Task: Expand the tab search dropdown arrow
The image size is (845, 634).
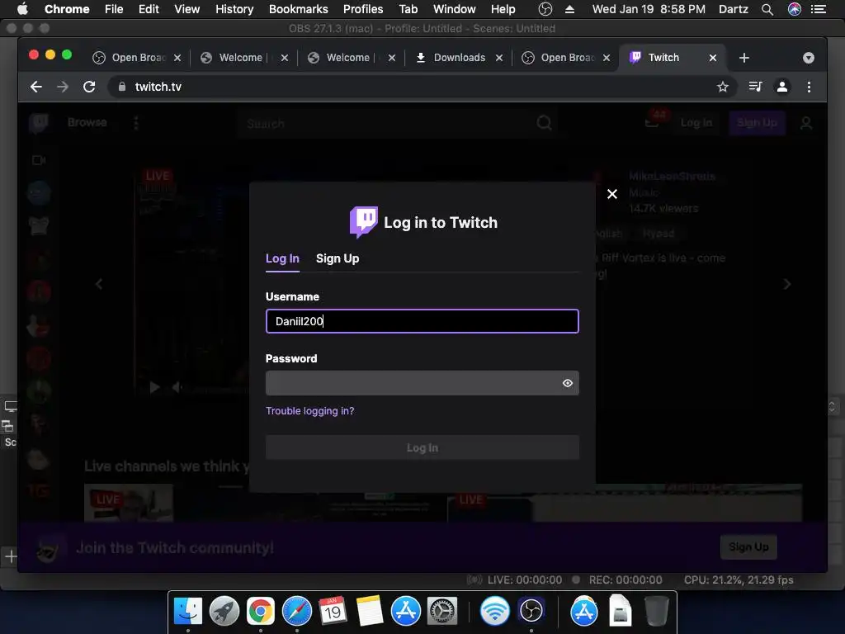Action: pos(809,58)
